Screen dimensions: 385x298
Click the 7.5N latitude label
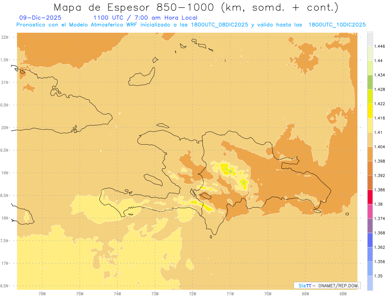(4, 240)
